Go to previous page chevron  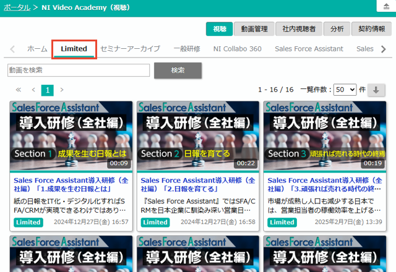point(33,90)
